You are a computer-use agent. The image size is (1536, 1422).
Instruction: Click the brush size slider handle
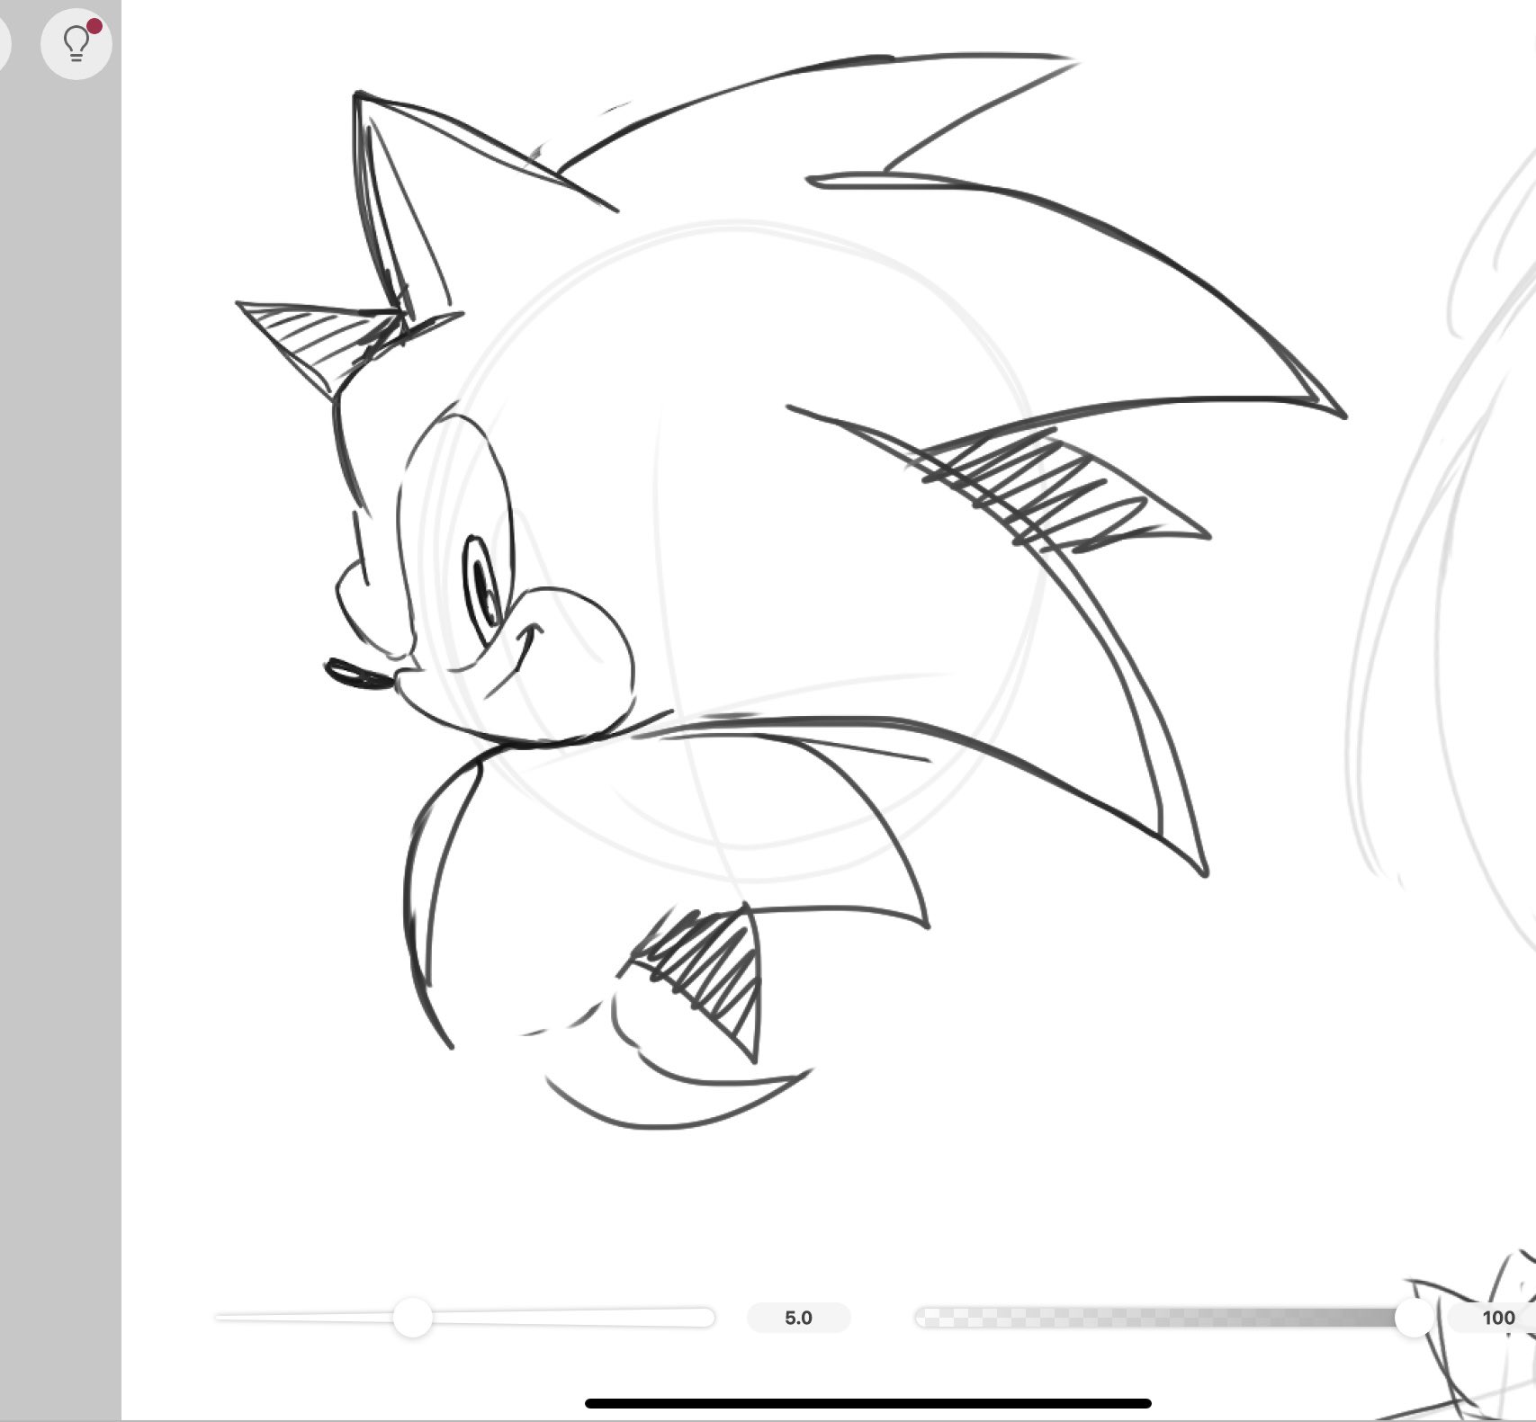click(x=413, y=1318)
